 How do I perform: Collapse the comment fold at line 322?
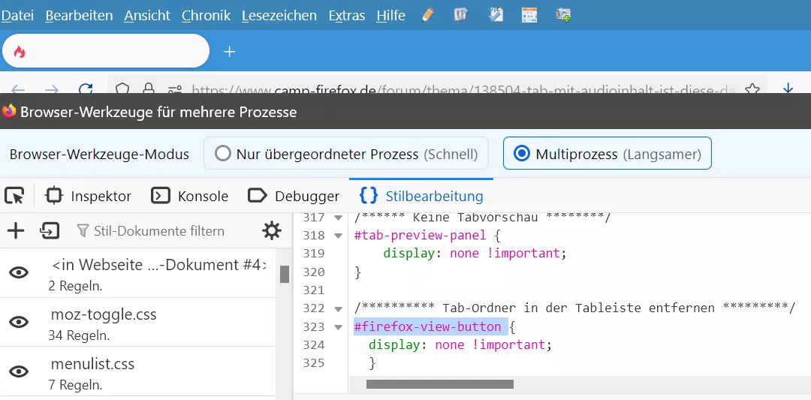[338, 308]
